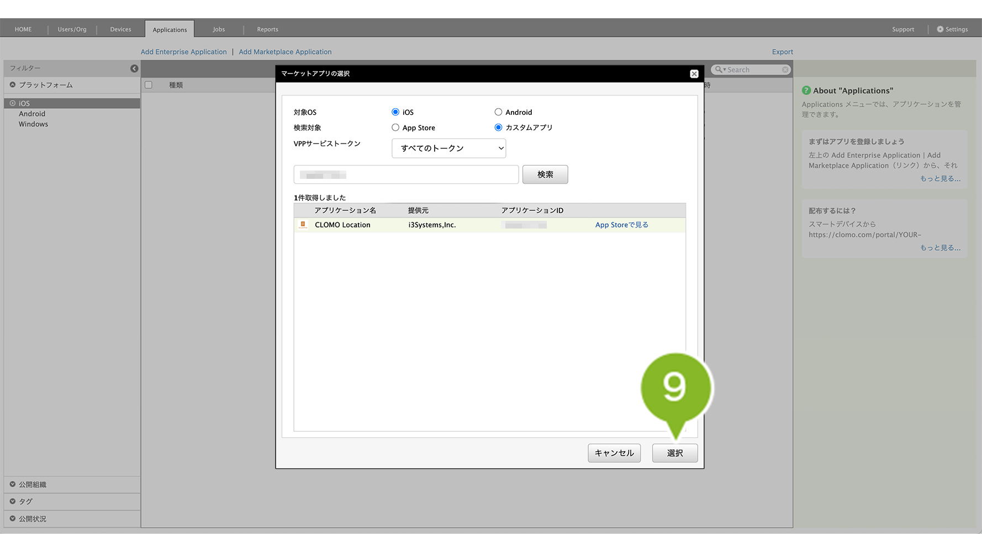Viewport: 982px width, 552px height.
Task: Open the Reports tab
Action: (x=267, y=29)
